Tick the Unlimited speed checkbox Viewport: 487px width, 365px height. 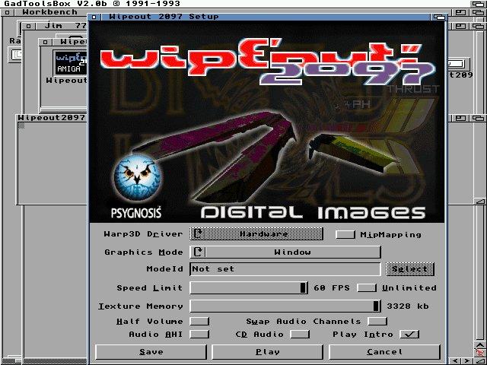pyautogui.click(x=367, y=287)
